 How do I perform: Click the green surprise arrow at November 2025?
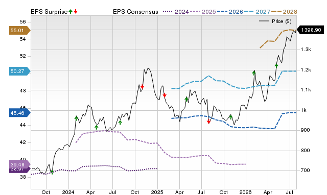coord(230,117)
